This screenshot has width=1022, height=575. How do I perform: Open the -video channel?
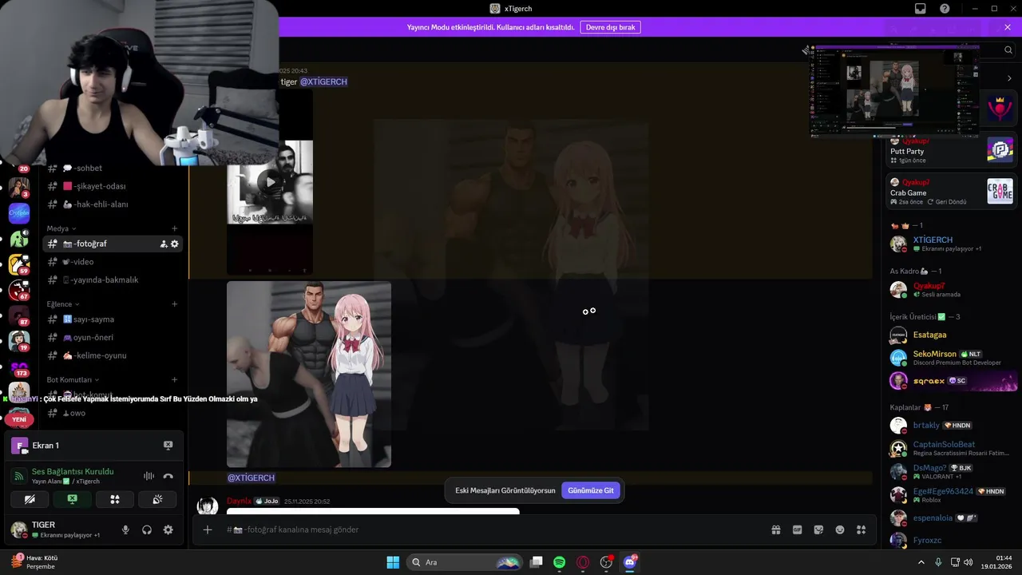(113, 262)
